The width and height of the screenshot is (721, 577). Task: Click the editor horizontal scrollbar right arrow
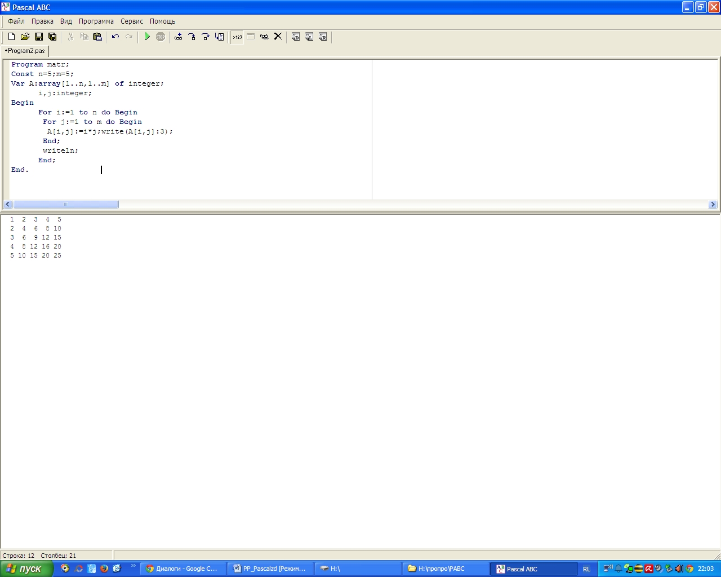[713, 205]
